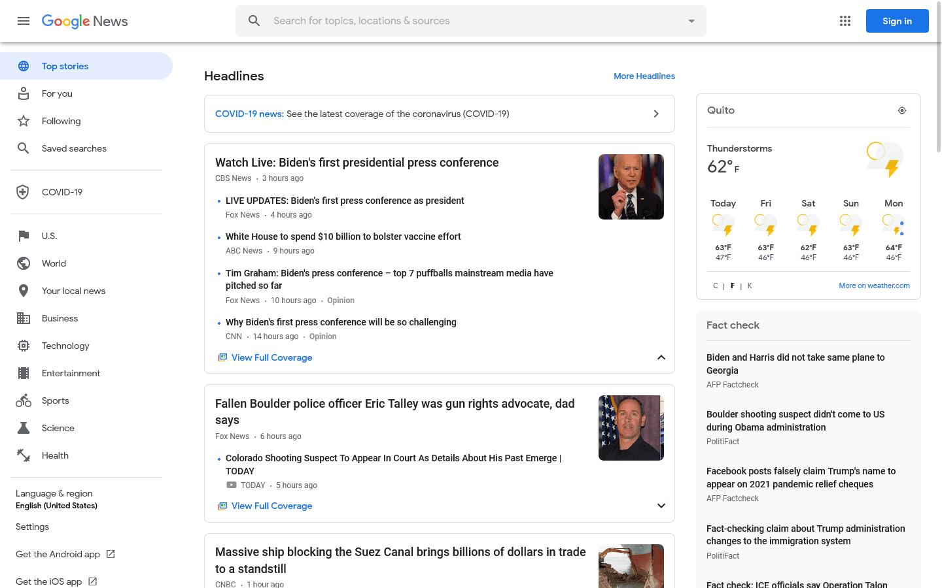Open the search options dropdown arrow
This screenshot has width=942, height=588.
691,21
